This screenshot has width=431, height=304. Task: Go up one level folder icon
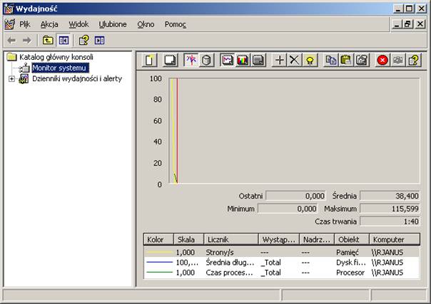(x=48, y=41)
